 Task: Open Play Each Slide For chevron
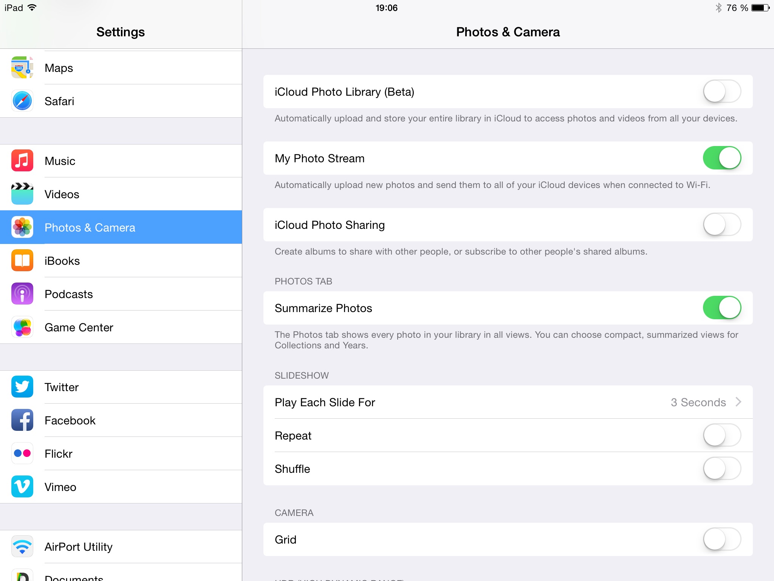tap(738, 402)
